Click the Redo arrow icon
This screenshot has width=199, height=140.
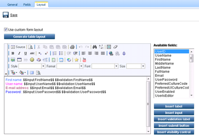(x=87, y=47)
